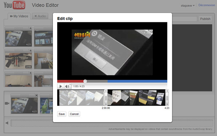Image resolution: width=217 pixels, height=136 pixels.
Task: Click the speaker icon on audio track
Action: coord(7,123)
